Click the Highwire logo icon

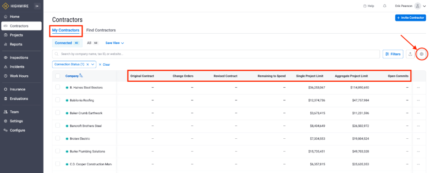coord(6,6)
